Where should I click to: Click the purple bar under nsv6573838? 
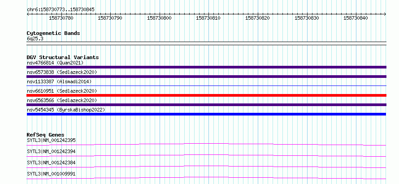(206, 77)
